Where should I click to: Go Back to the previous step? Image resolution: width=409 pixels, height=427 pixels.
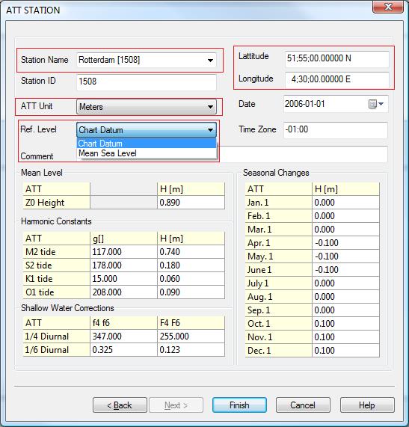point(120,405)
